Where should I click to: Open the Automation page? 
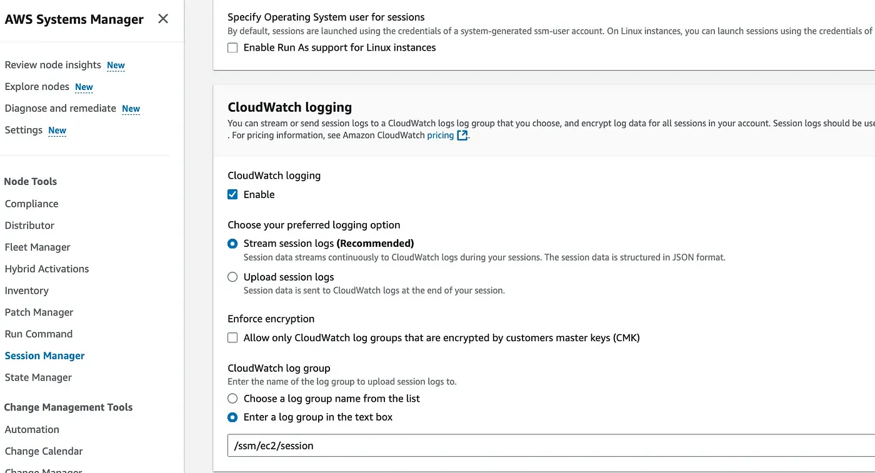[31, 429]
